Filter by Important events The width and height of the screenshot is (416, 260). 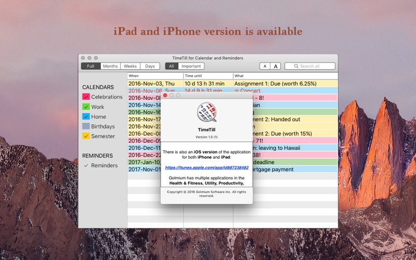point(191,66)
